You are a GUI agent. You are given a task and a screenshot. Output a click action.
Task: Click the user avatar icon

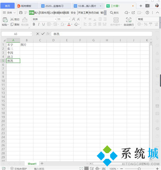[x=157, y=5]
